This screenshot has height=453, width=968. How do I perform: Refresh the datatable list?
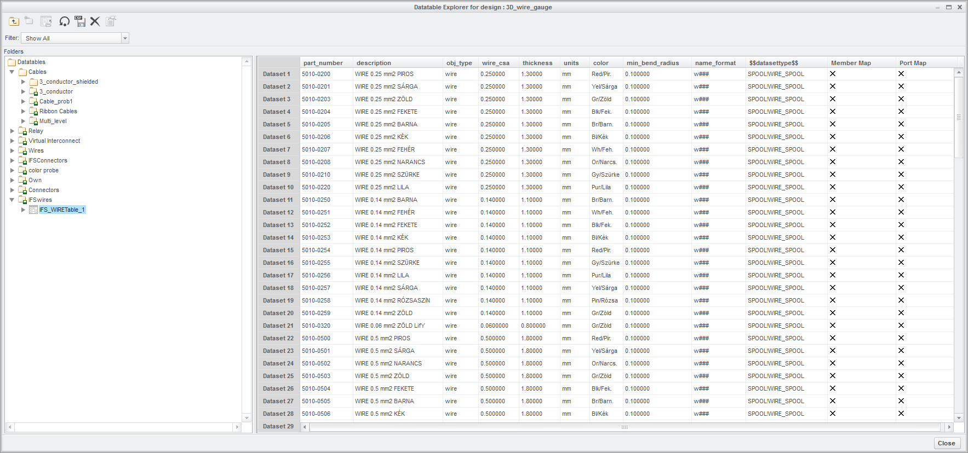64,21
